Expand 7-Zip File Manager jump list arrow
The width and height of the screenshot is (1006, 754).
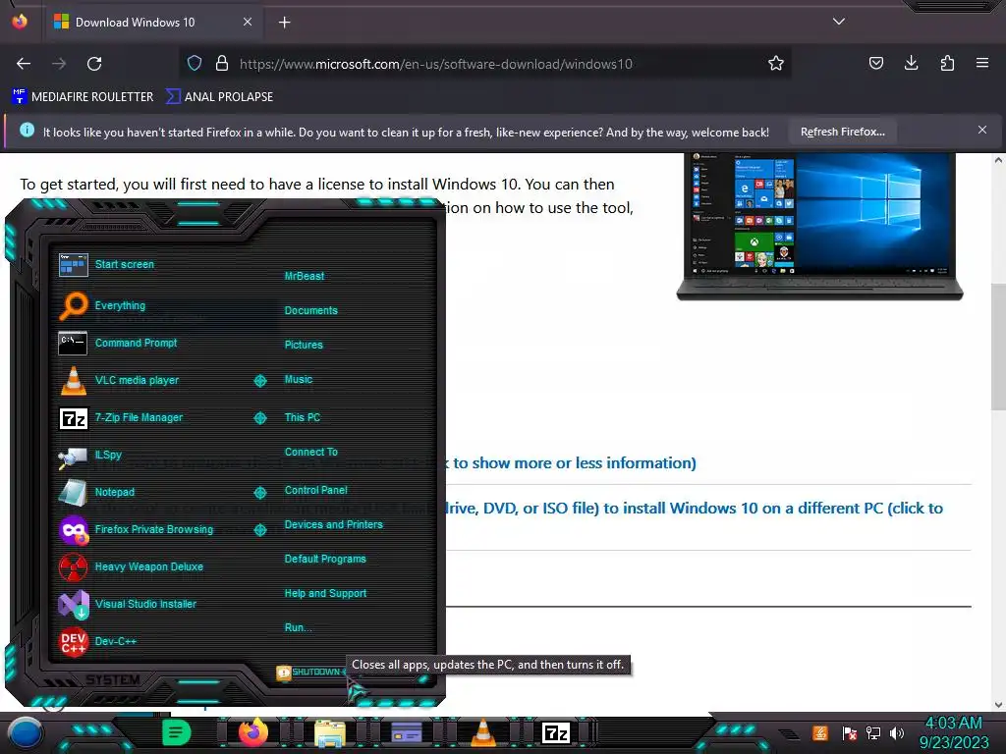(x=259, y=418)
